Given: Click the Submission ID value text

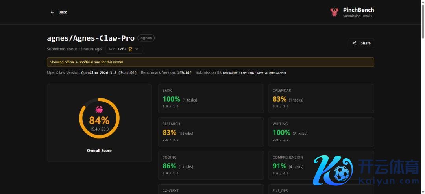Looking at the screenshot, I should tap(254, 73).
